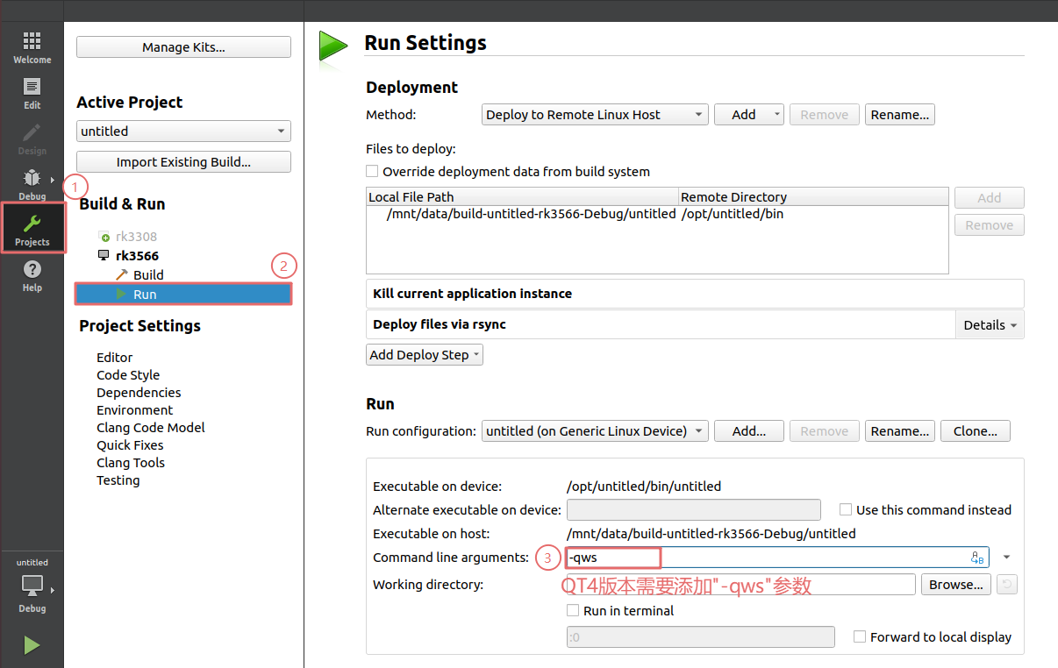The image size is (1058, 668).
Task: Enable Forward to local display
Action: (x=860, y=637)
